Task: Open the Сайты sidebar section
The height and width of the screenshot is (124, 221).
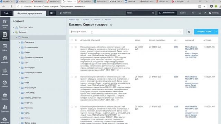Action: [x=4, y=48]
